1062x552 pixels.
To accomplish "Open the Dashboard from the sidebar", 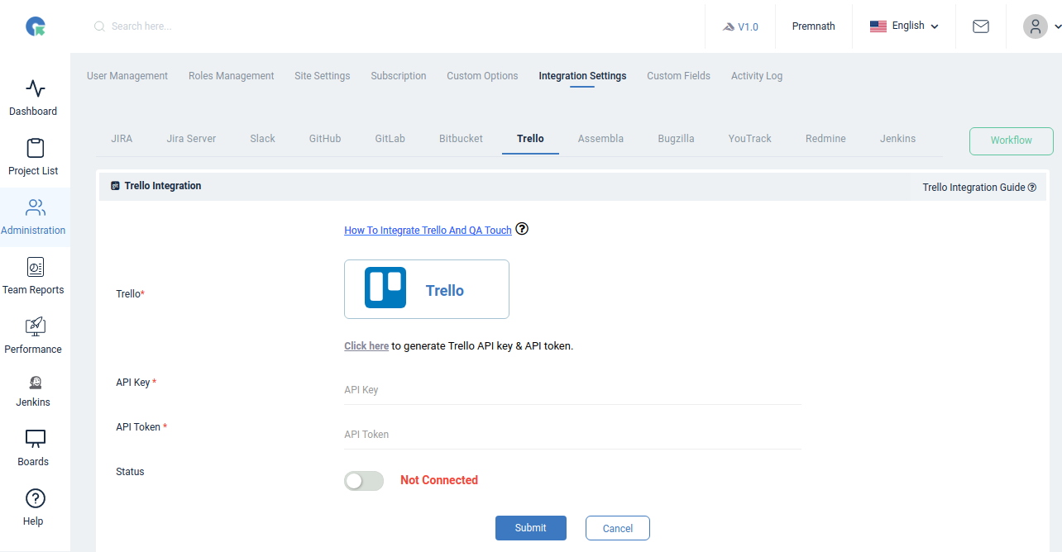I will coord(33,97).
